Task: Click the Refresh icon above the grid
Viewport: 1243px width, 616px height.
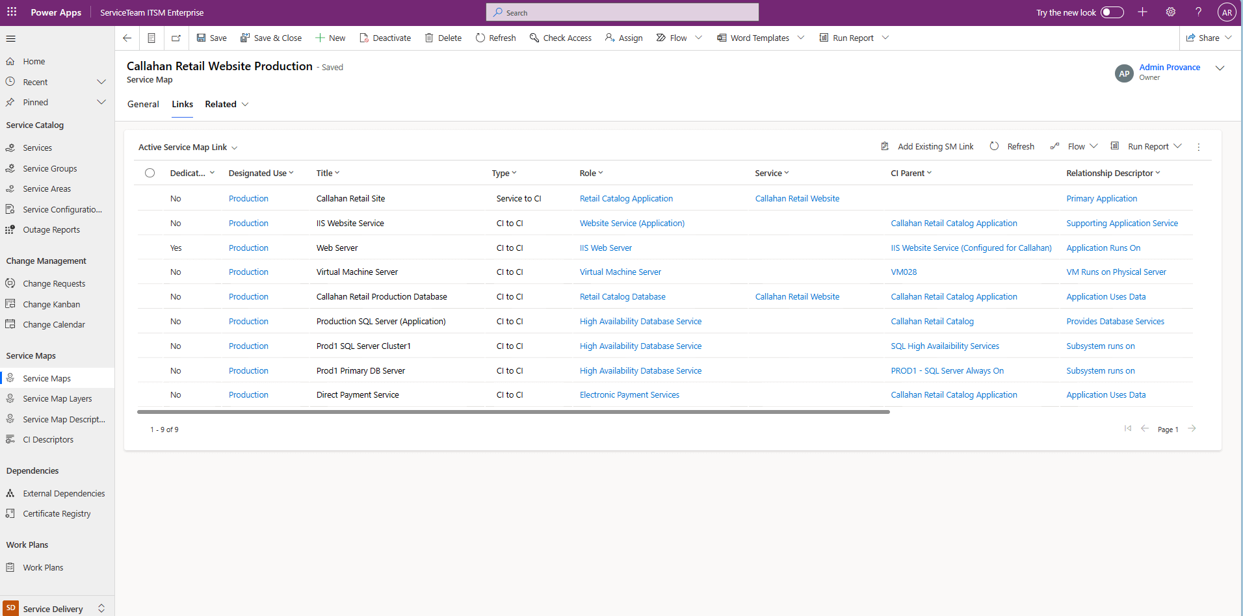Action: pos(994,146)
